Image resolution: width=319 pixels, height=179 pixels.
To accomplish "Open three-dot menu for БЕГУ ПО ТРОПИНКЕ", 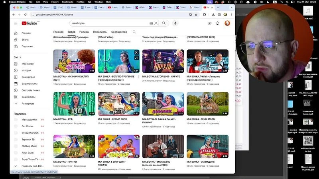I will pos(138,77).
